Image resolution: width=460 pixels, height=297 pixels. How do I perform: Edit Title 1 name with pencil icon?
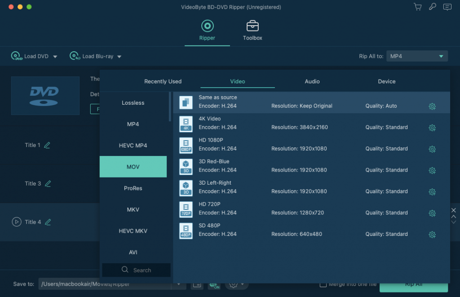pyautogui.click(x=47, y=145)
